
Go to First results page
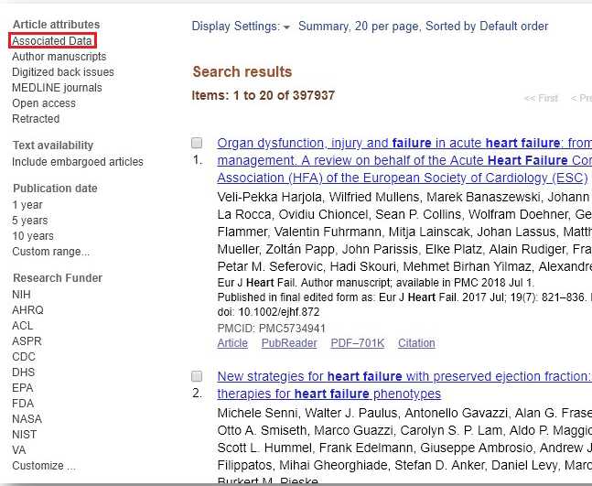(541, 98)
